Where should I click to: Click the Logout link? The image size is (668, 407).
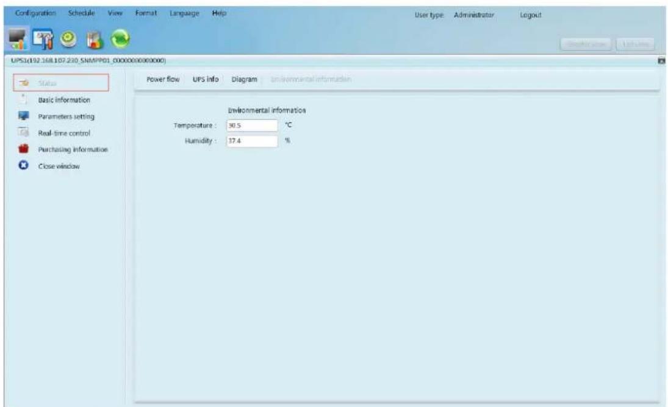(x=530, y=15)
